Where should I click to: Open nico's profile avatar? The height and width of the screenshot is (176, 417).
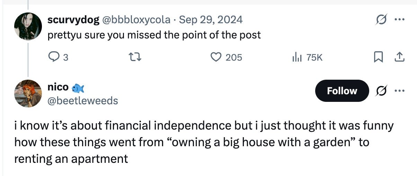(28, 93)
